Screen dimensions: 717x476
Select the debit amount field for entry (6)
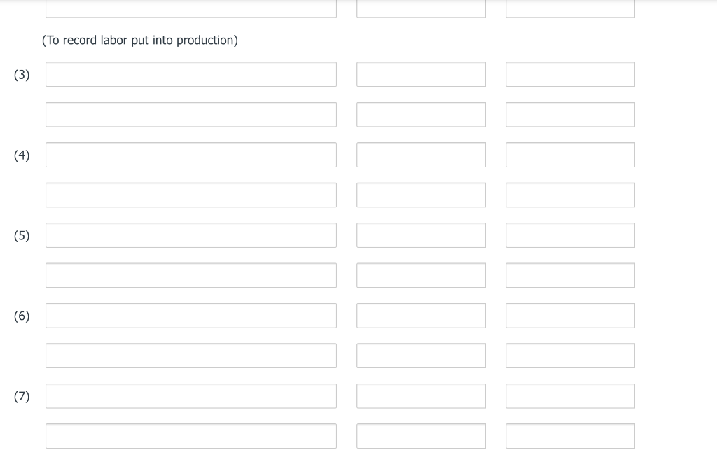421,315
